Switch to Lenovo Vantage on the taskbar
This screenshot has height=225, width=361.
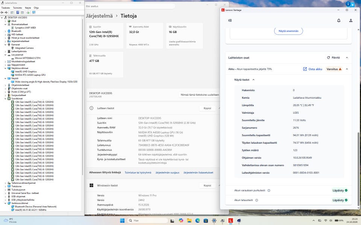pos(231,220)
